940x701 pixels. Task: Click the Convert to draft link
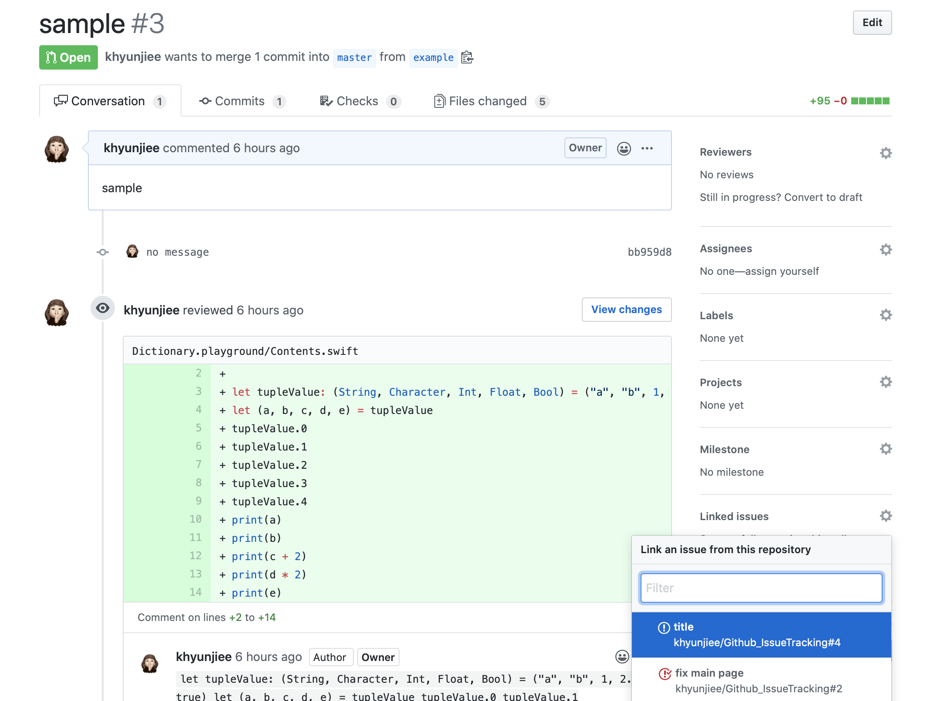[823, 197]
